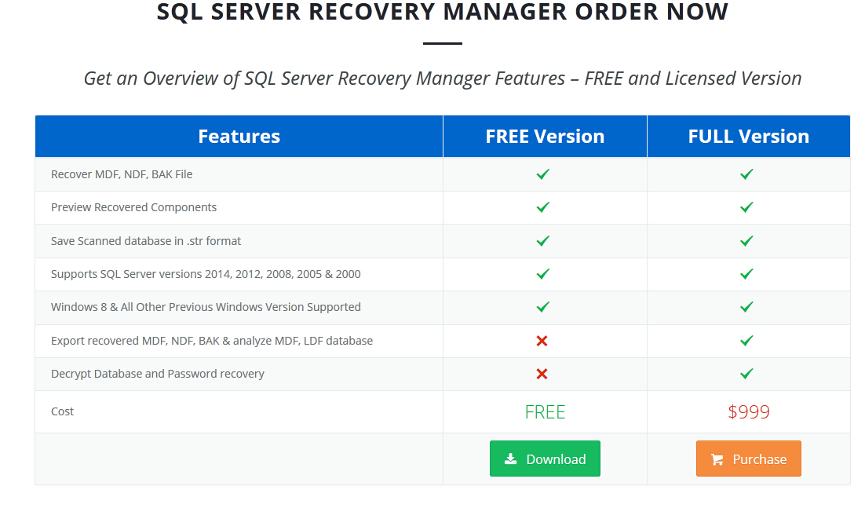Click the green Download button
Viewport: 865px width, 508px height.
tap(545, 459)
